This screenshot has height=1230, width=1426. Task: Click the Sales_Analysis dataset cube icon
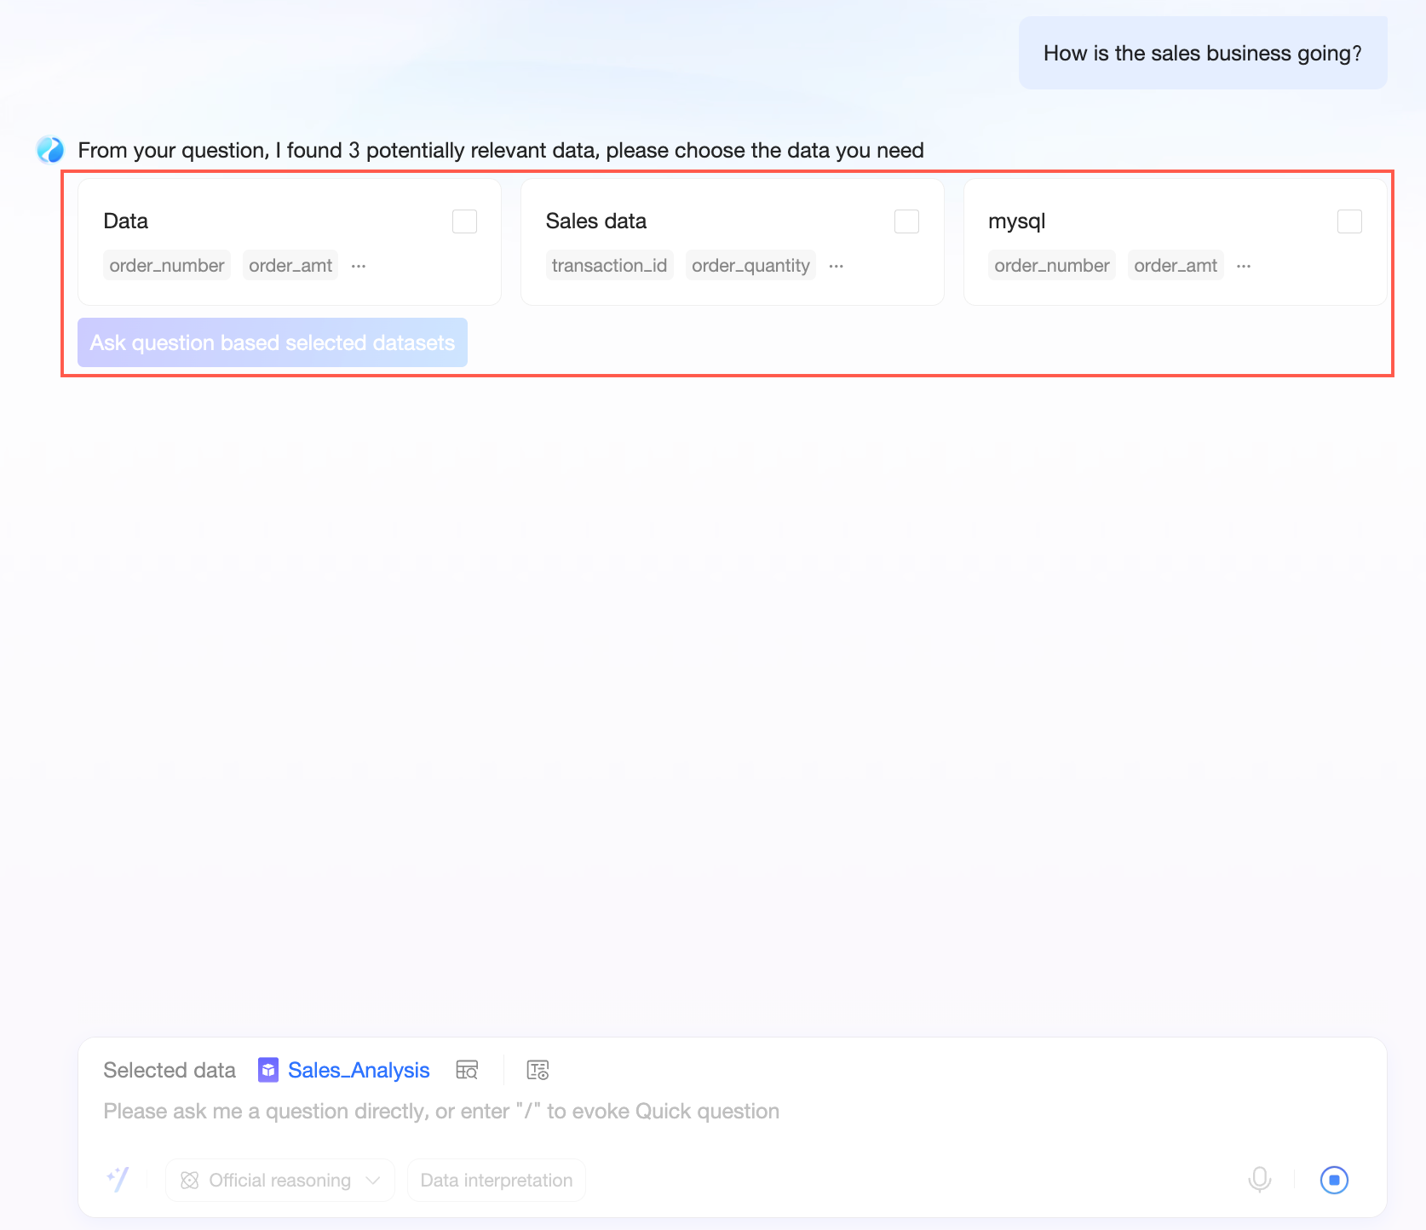[x=268, y=1070]
